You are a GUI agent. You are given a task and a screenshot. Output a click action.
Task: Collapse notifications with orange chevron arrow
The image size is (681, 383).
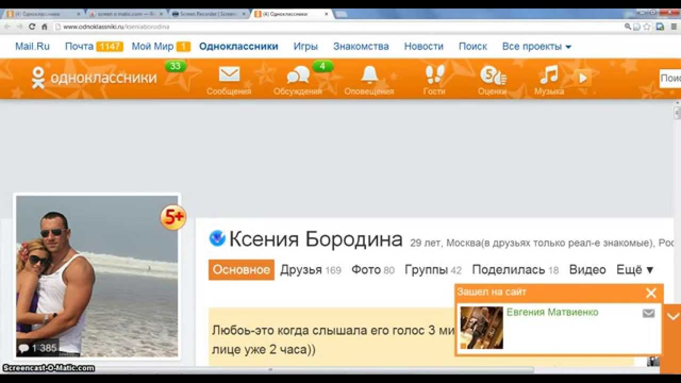pyautogui.click(x=673, y=317)
